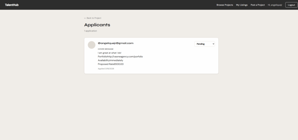Open Browse Projects page
This screenshot has height=140, width=298.
pyautogui.click(x=225, y=5)
